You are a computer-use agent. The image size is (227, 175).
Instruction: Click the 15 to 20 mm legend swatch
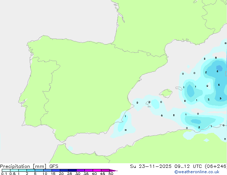pos(56,170)
